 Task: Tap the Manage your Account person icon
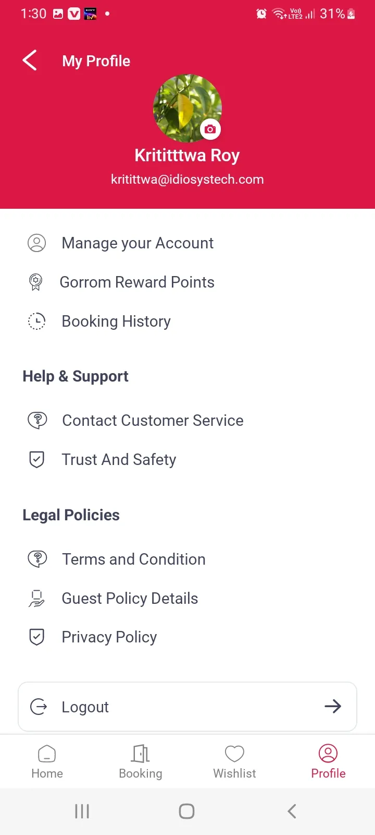click(x=36, y=243)
